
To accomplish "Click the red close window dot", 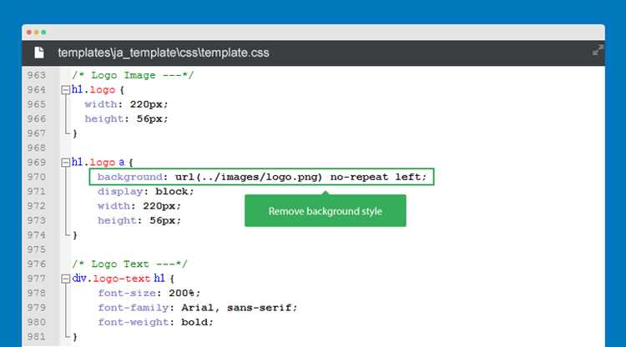I will (29, 32).
